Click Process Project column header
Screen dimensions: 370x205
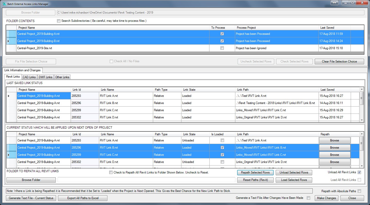[x=277, y=28]
